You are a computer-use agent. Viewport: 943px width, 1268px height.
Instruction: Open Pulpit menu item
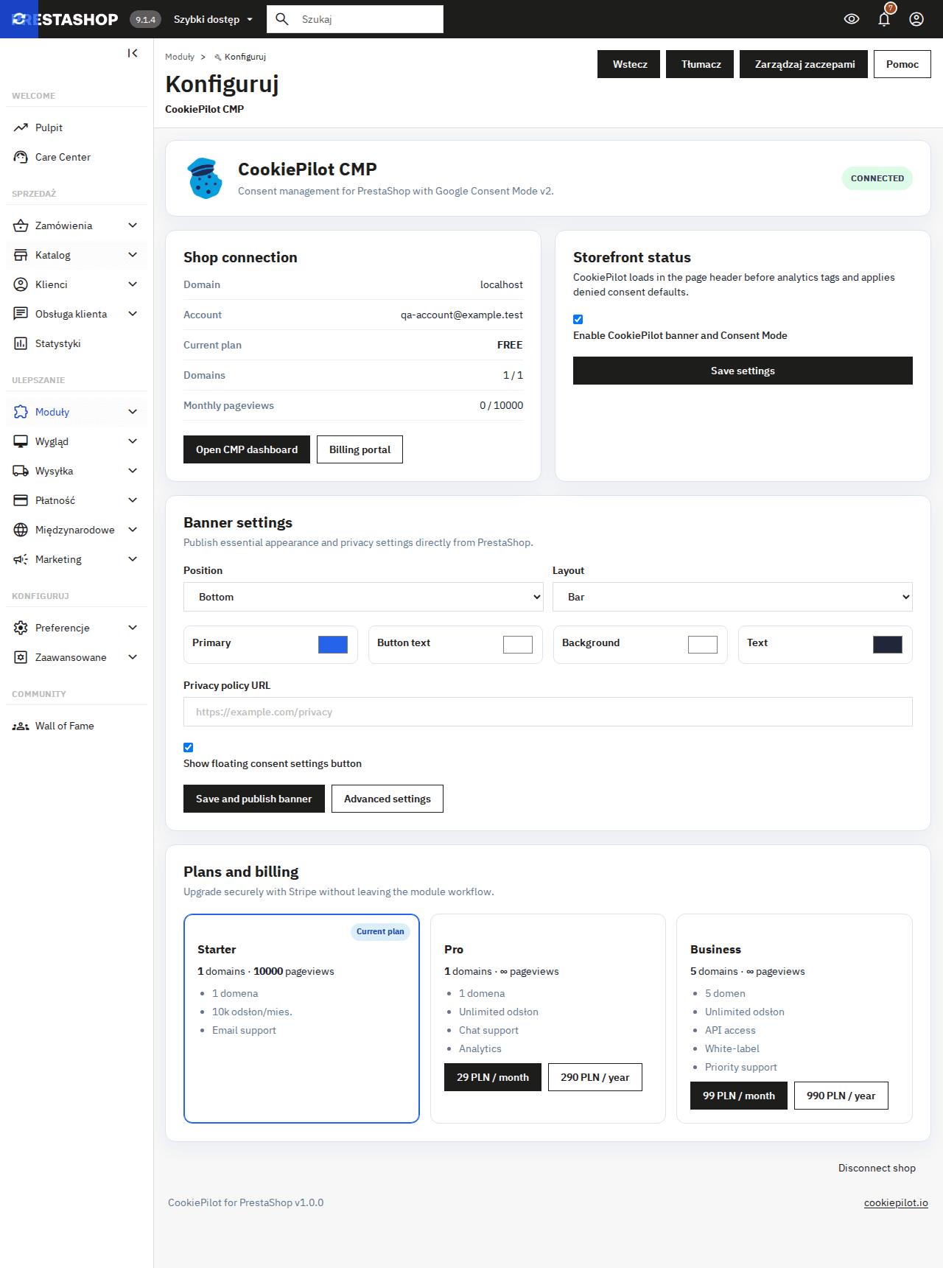[77, 127]
